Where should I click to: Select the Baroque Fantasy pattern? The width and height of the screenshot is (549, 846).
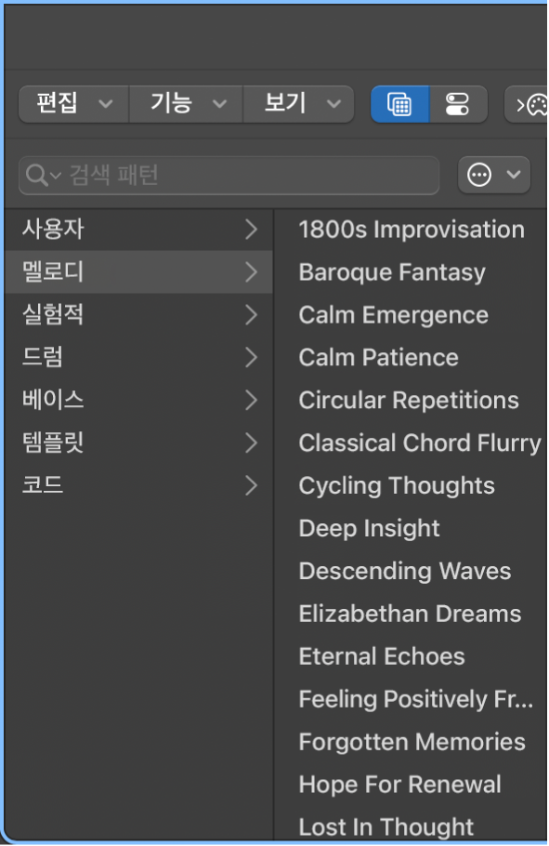pos(390,272)
